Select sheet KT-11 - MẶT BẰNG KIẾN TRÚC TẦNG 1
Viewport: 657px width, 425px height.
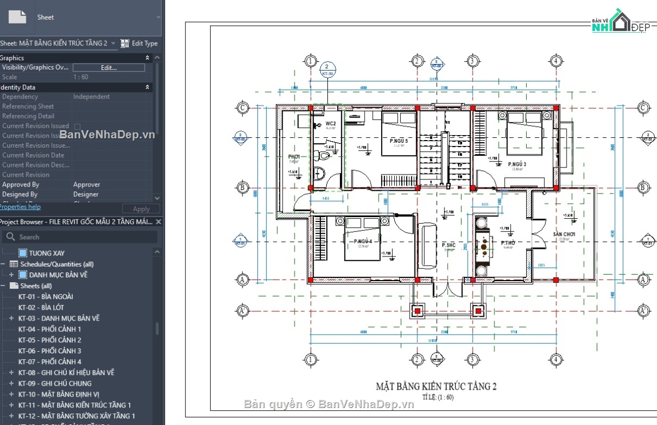(74, 405)
